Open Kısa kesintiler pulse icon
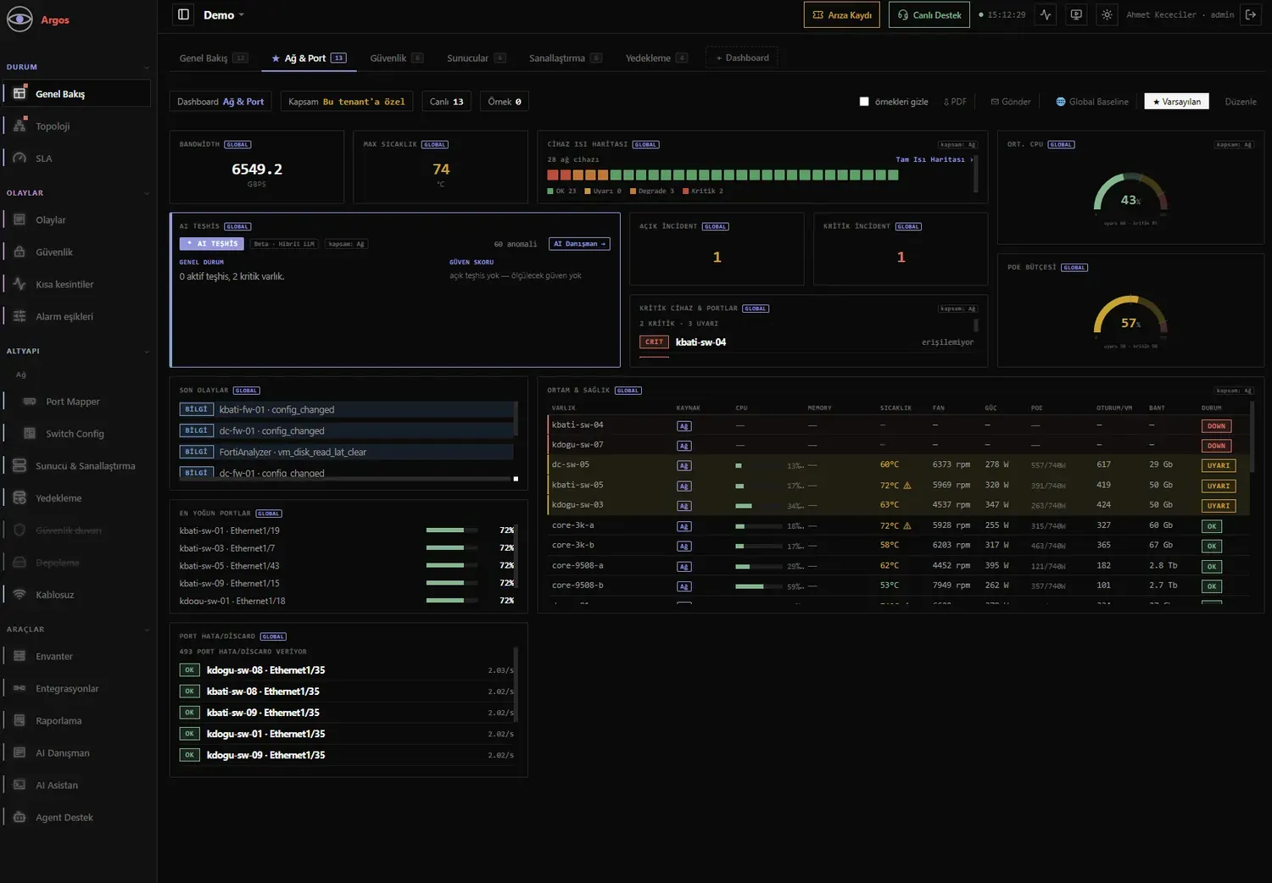 tap(20, 284)
